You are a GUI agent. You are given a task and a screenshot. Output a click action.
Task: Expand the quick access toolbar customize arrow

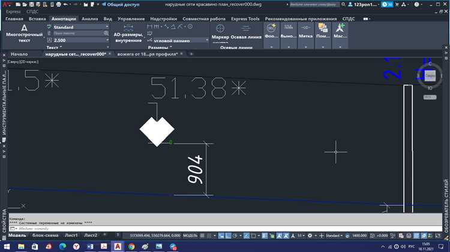98,5
